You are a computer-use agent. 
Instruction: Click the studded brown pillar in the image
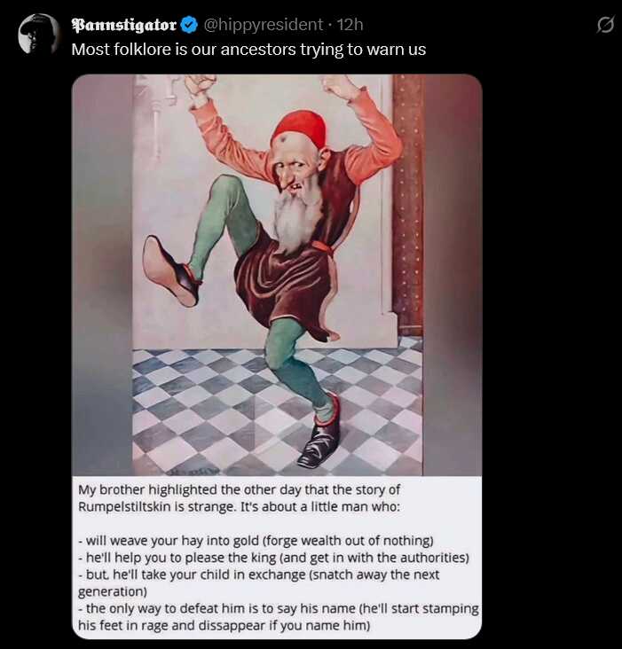pos(407,205)
